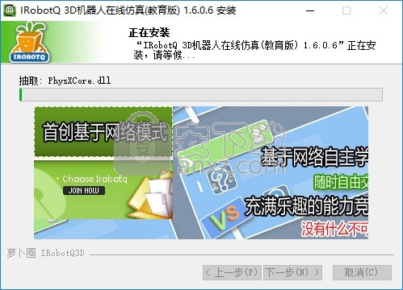Click the installation progress bar
403x290 pixels.
pos(201,94)
